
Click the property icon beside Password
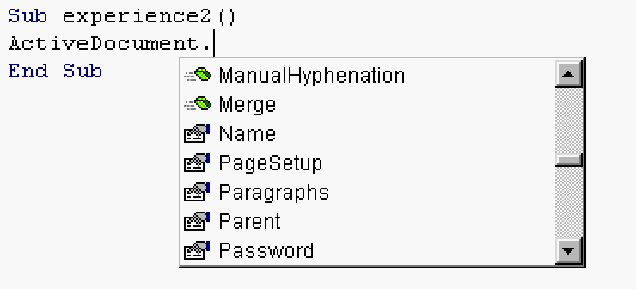(197, 251)
